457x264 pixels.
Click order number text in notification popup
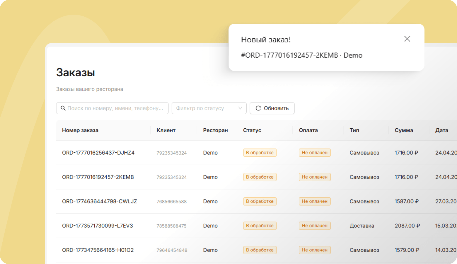289,55
